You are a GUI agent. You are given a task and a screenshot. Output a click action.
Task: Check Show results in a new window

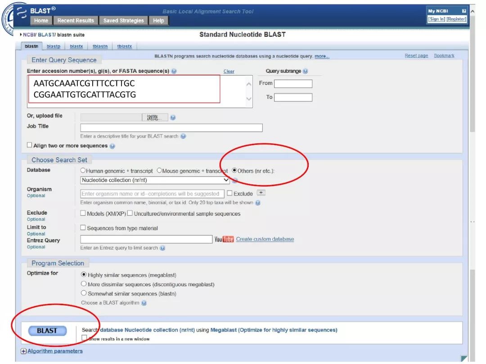(84, 338)
